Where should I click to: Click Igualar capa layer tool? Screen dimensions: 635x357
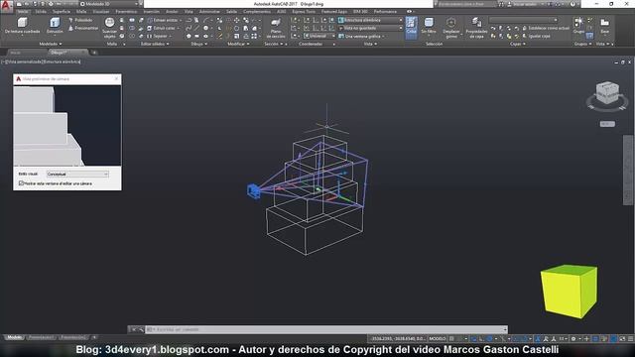tap(536, 36)
